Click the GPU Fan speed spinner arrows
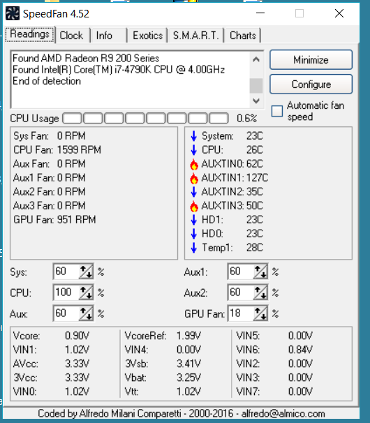Viewport: 370px width, 423px height. [260, 313]
